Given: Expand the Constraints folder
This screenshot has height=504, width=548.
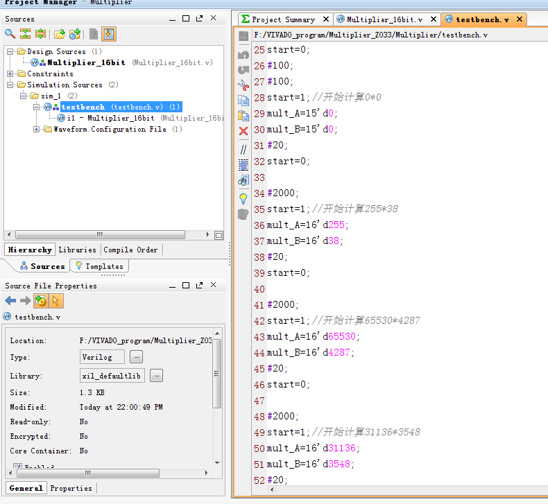Looking at the screenshot, I should (x=10, y=73).
